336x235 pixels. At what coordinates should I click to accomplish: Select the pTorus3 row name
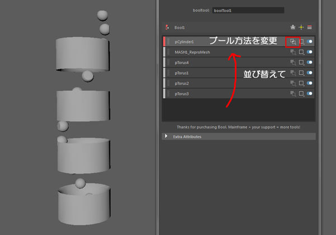pyautogui.click(x=181, y=94)
